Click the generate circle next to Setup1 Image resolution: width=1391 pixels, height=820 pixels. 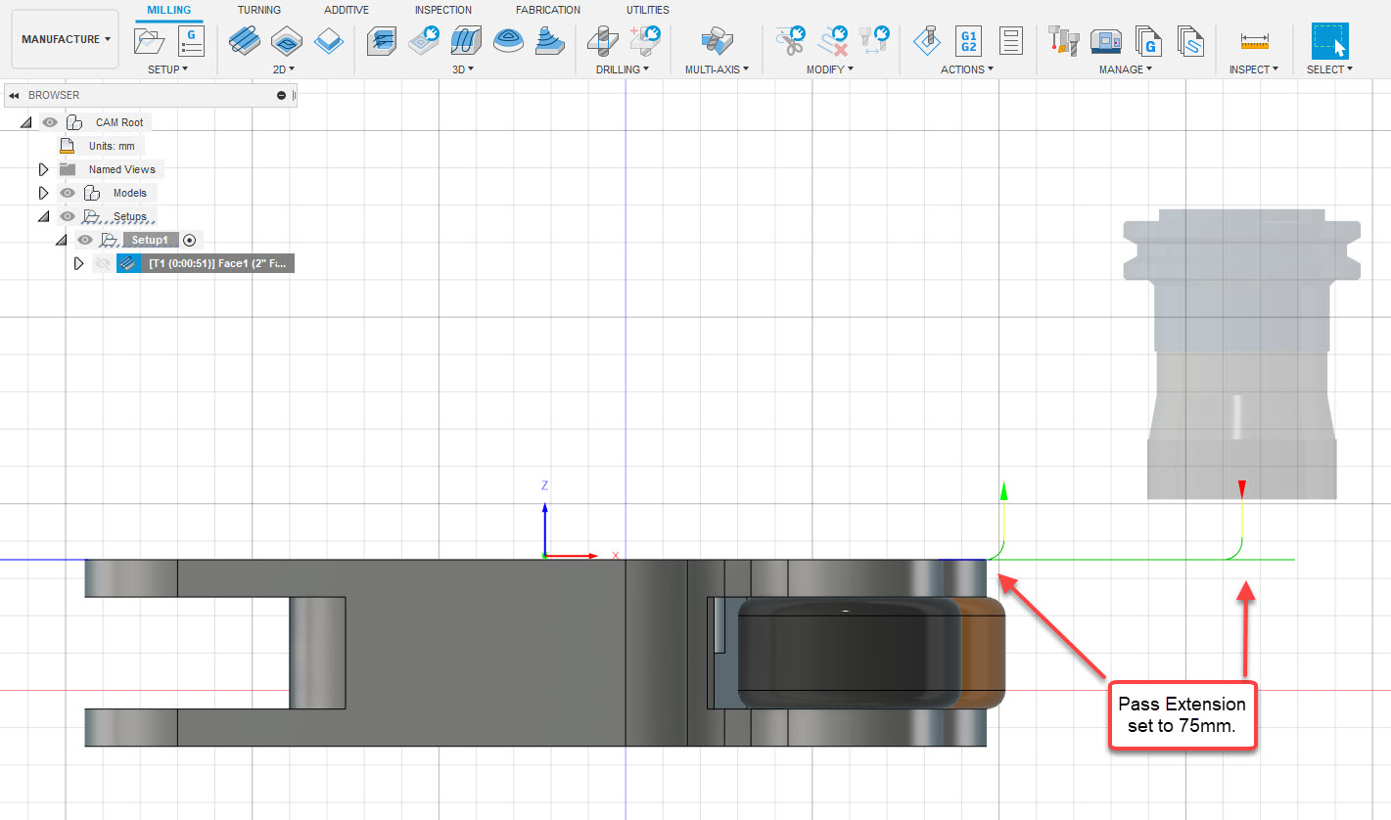click(190, 239)
